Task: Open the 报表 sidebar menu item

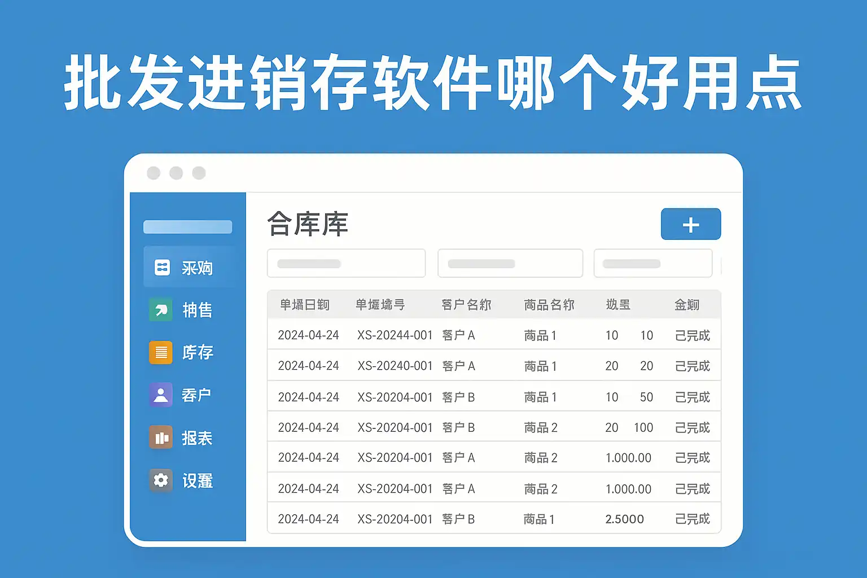Action: click(x=197, y=438)
